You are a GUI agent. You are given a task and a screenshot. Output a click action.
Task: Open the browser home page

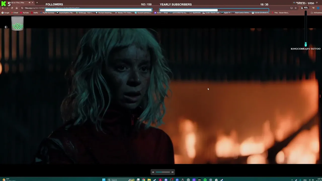point(17,8)
